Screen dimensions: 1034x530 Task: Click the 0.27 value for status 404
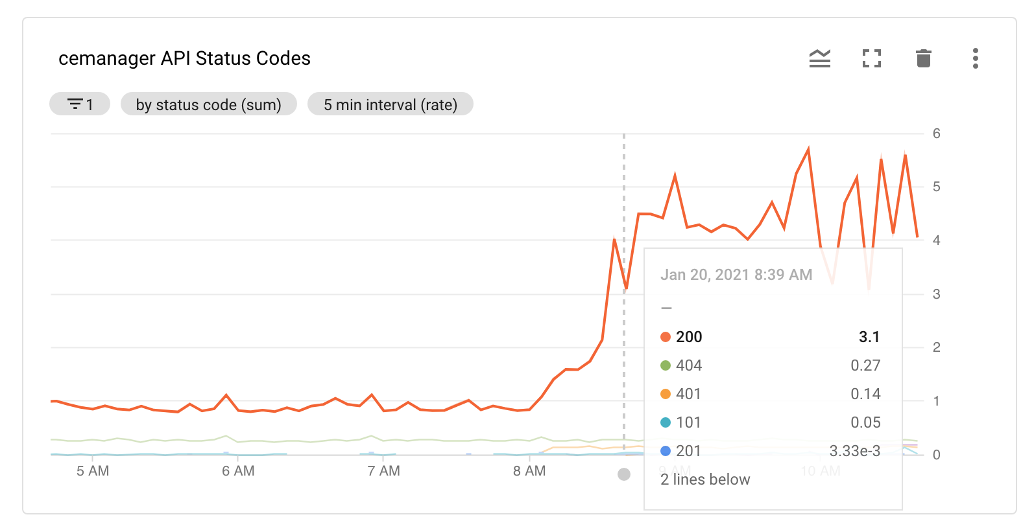click(x=867, y=365)
